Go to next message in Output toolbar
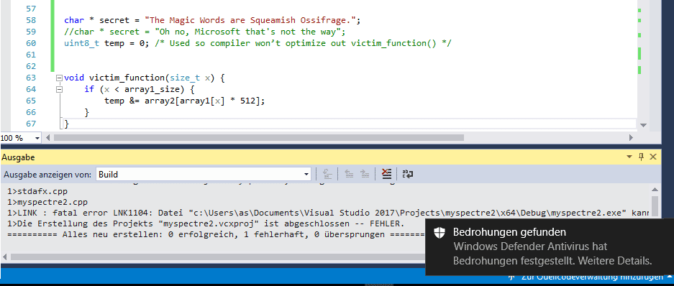674x286 pixels. [365, 174]
